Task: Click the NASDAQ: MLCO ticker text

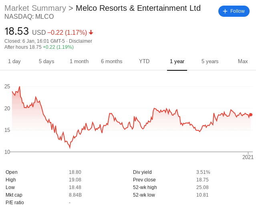Action: point(29,17)
